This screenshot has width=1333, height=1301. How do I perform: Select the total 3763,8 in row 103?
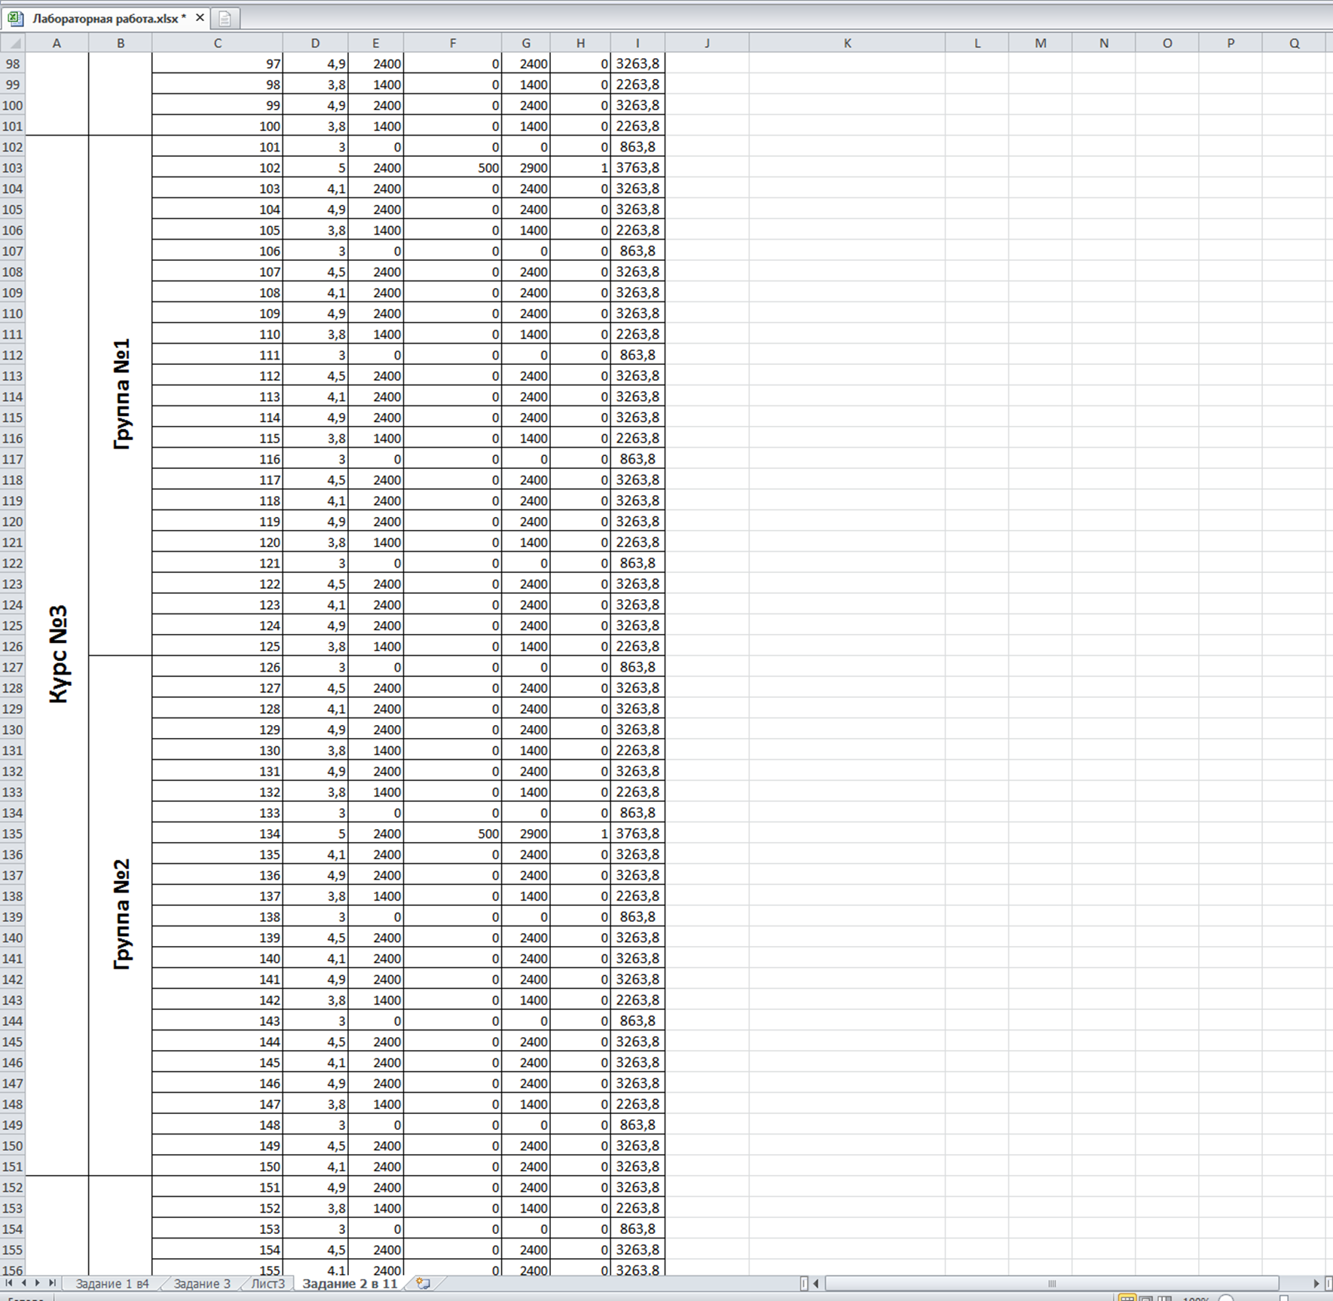[x=637, y=168]
